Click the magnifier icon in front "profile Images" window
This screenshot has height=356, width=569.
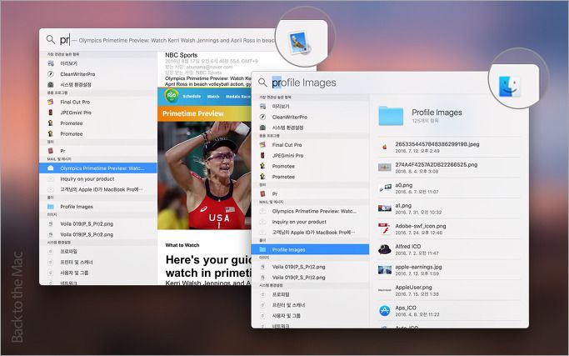tap(262, 83)
